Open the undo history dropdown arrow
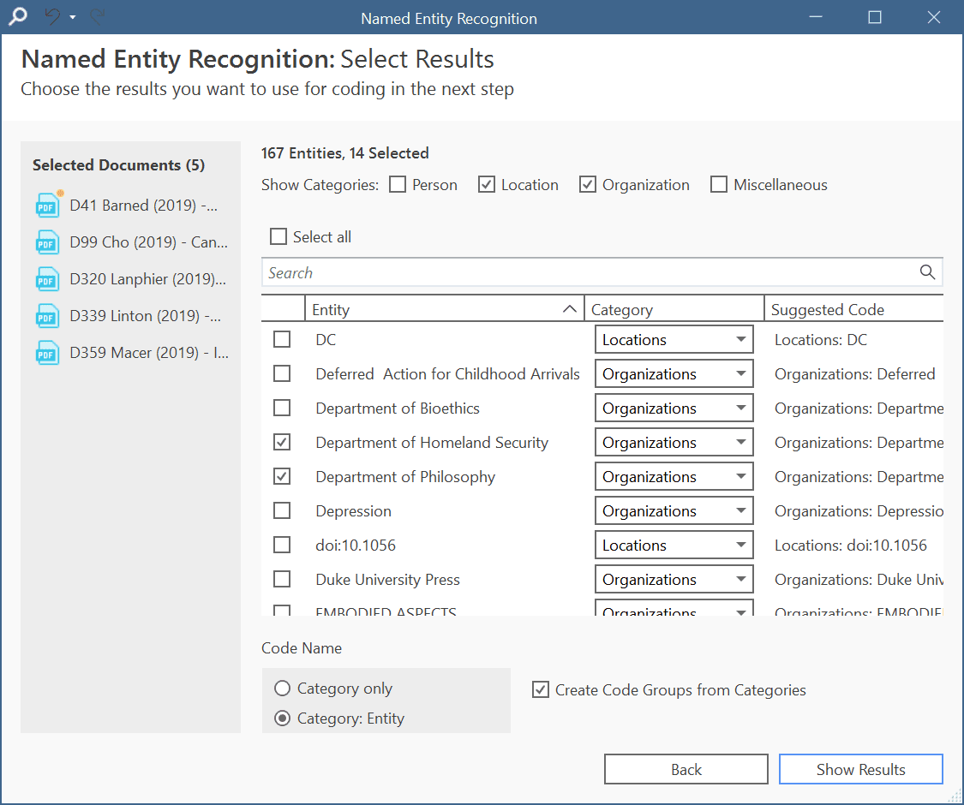The image size is (964, 805). coord(73,17)
